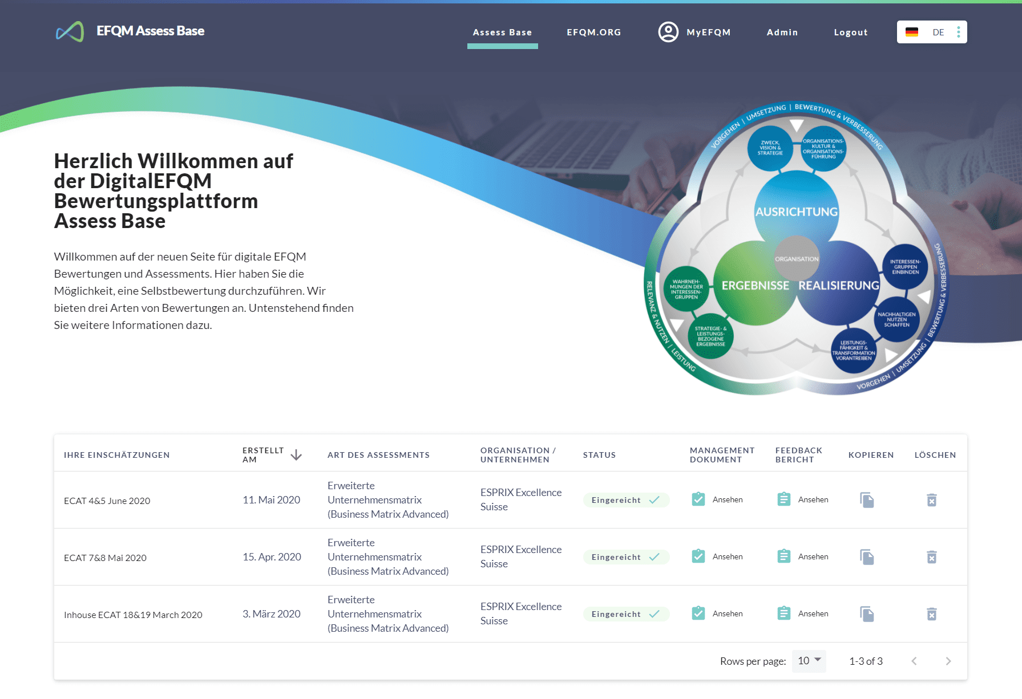This screenshot has height=699, width=1022.
Task: Delete the Inhouse ECAT 18&19 March assessment
Action: click(931, 614)
